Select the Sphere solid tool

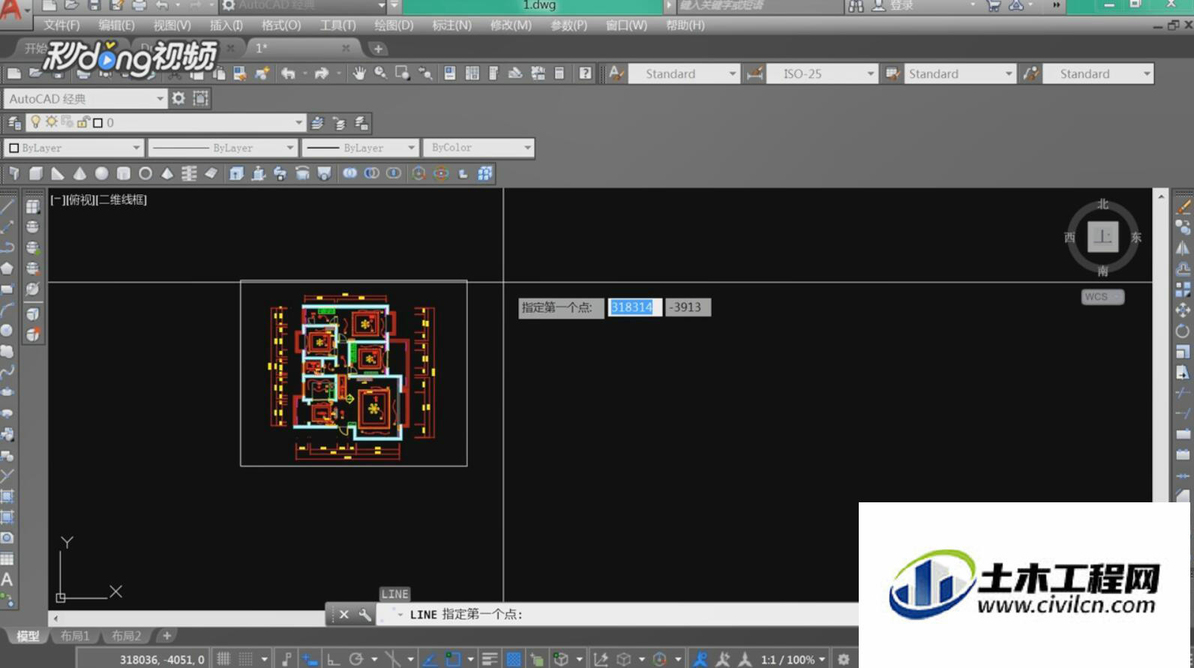(101, 174)
